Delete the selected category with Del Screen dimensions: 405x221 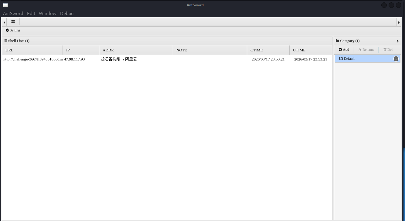(x=388, y=50)
